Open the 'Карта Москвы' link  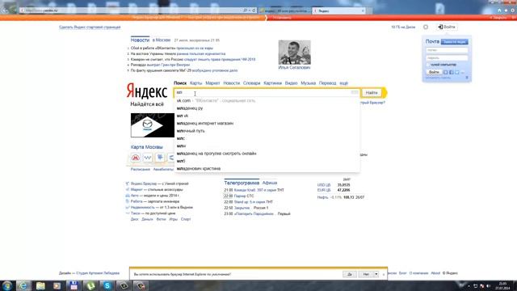(x=147, y=147)
